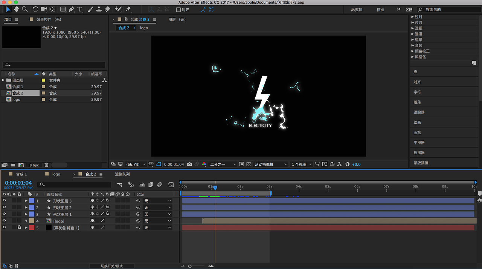Image resolution: width=482 pixels, height=269 pixels.
Task: Open the graph editor in timeline
Action: 171,184
